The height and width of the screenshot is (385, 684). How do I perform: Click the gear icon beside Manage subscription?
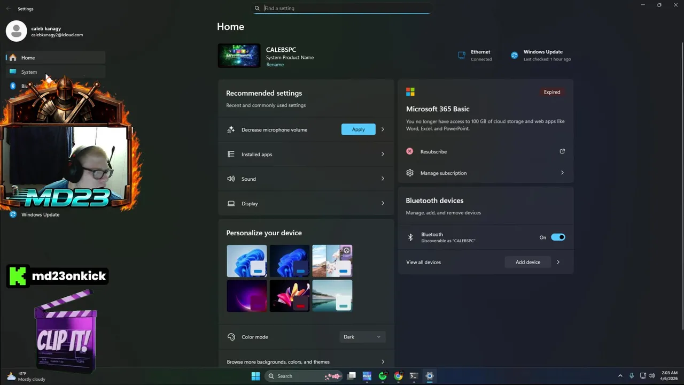point(410,173)
